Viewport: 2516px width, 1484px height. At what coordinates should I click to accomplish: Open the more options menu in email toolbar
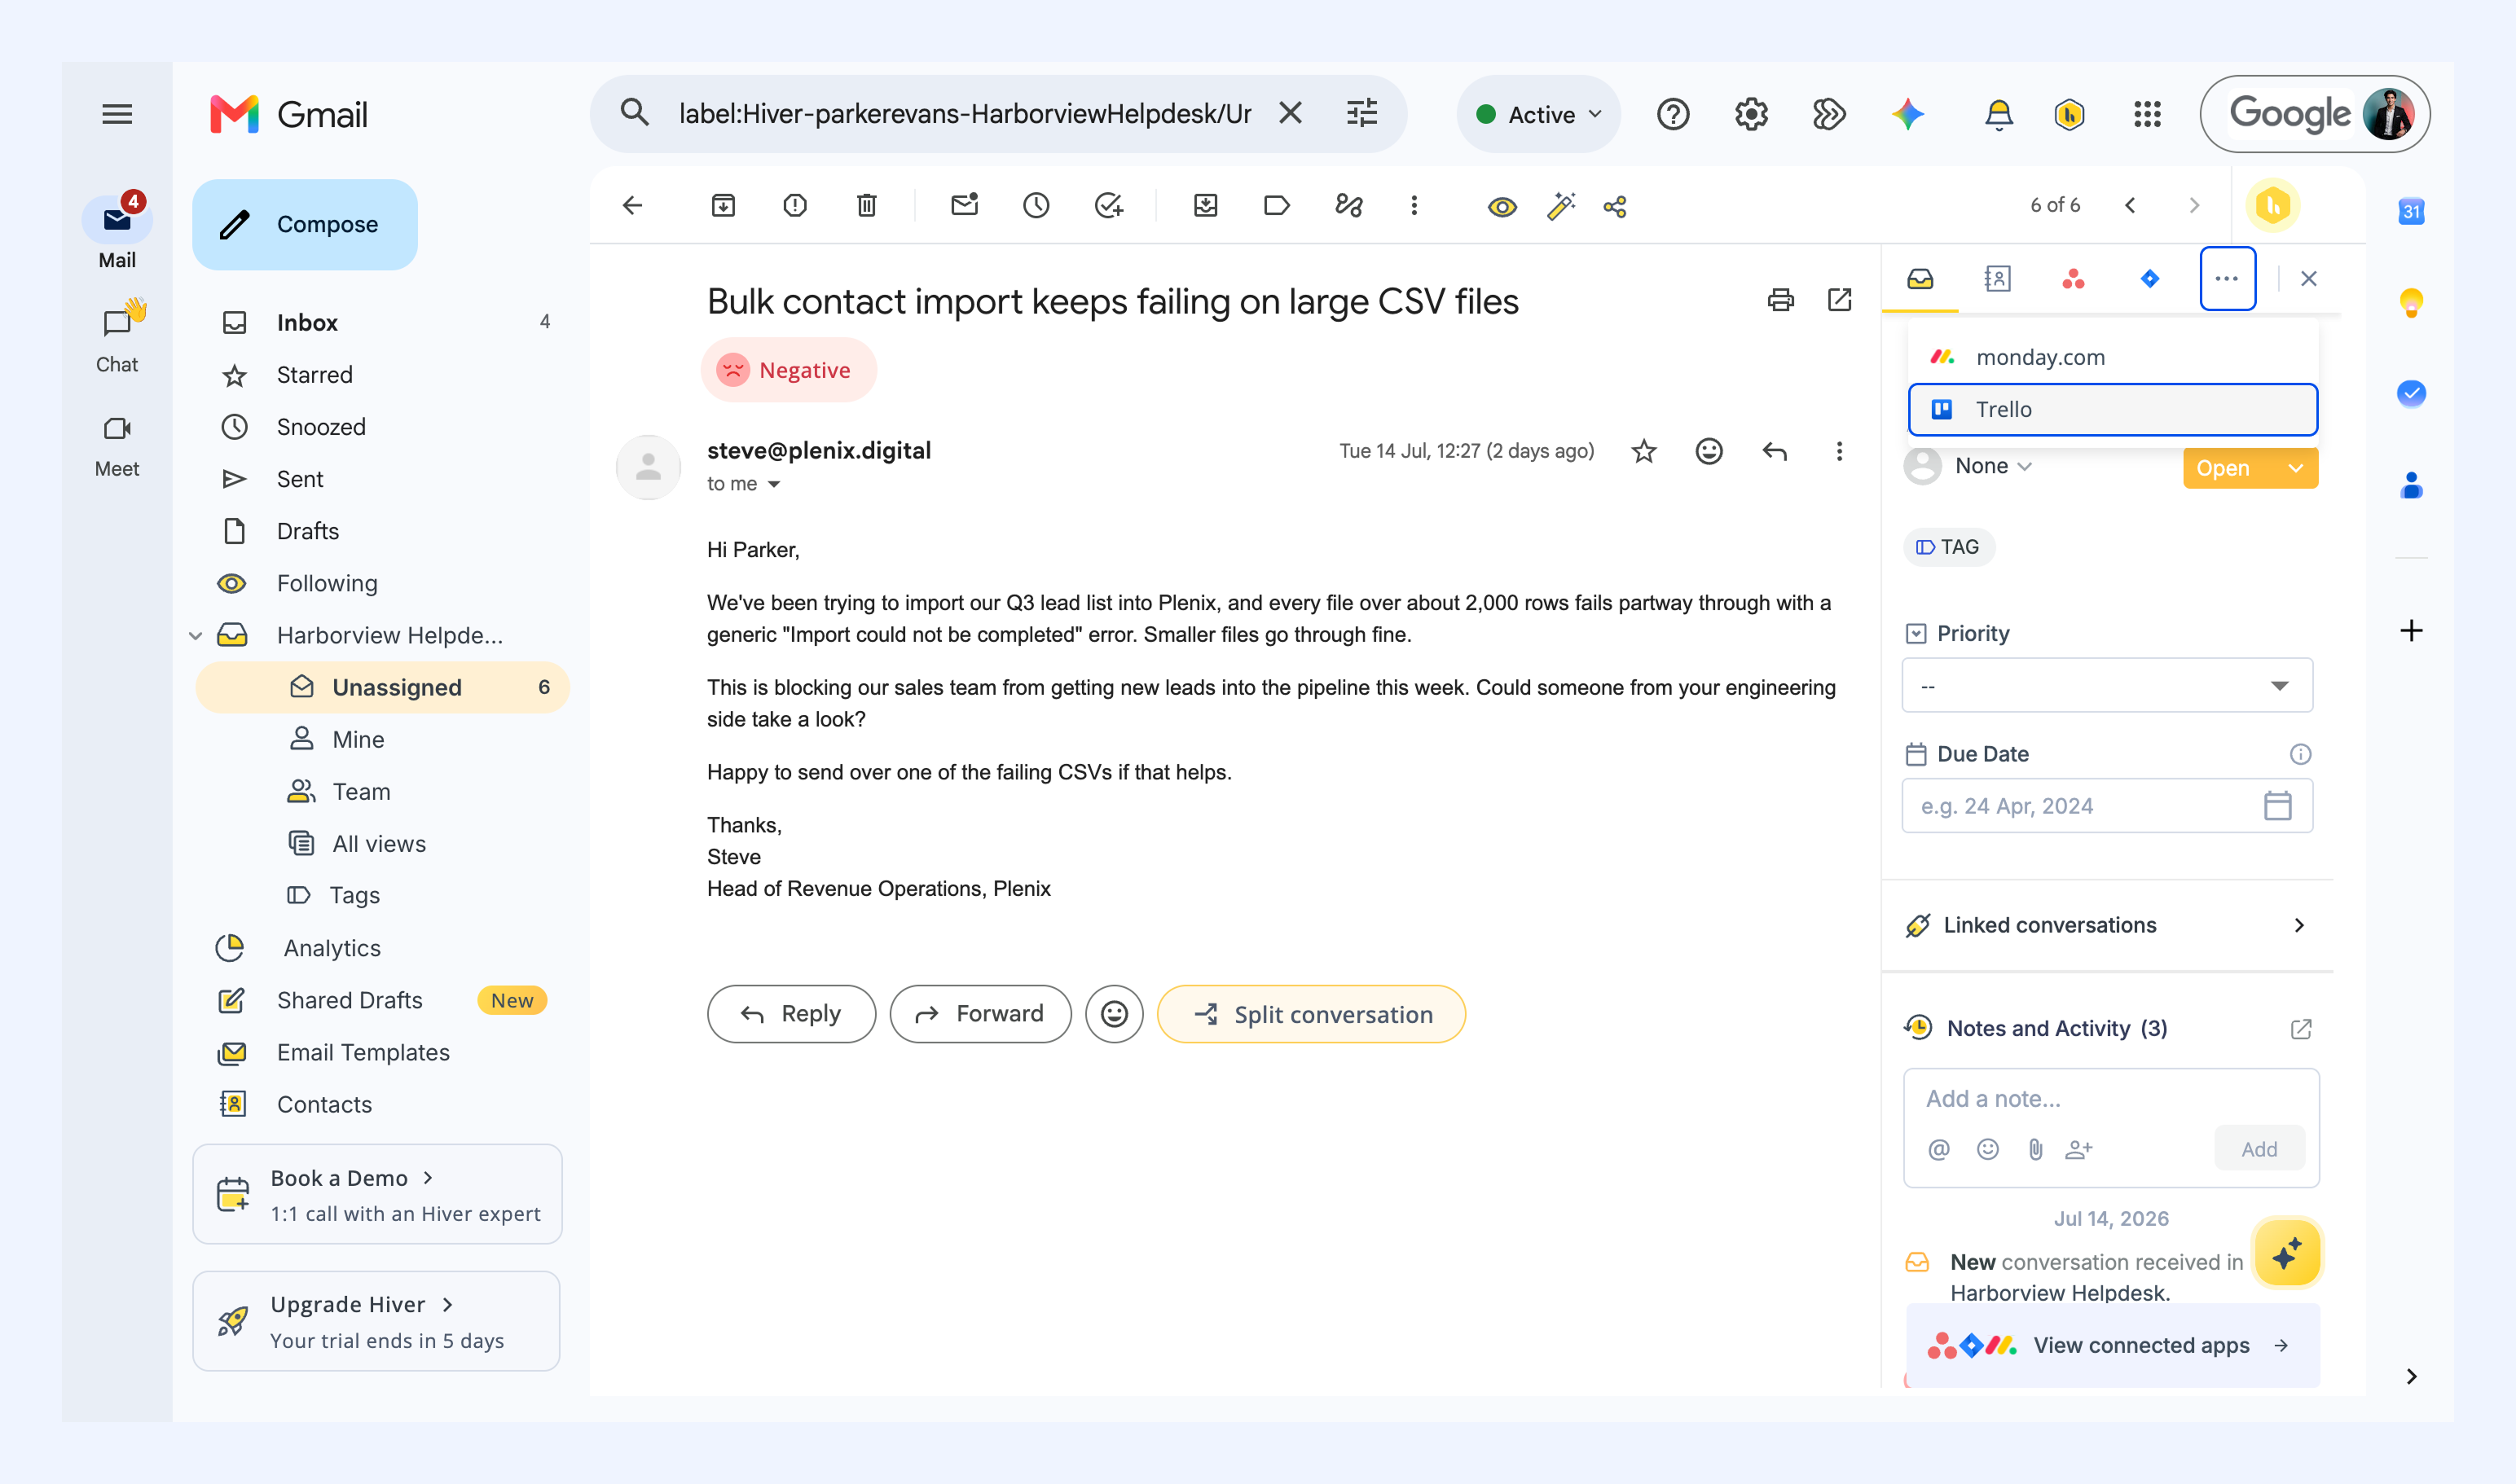(x=1414, y=206)
